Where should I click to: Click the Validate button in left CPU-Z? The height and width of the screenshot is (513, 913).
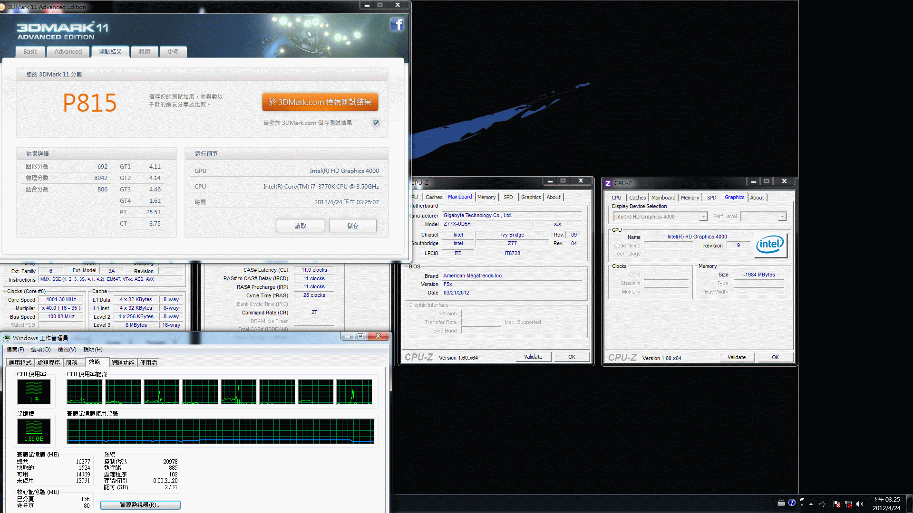tap(533, 357)
